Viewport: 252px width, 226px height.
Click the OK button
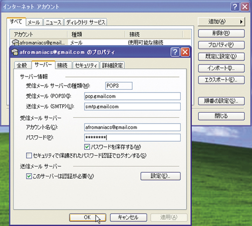(88, 217)
